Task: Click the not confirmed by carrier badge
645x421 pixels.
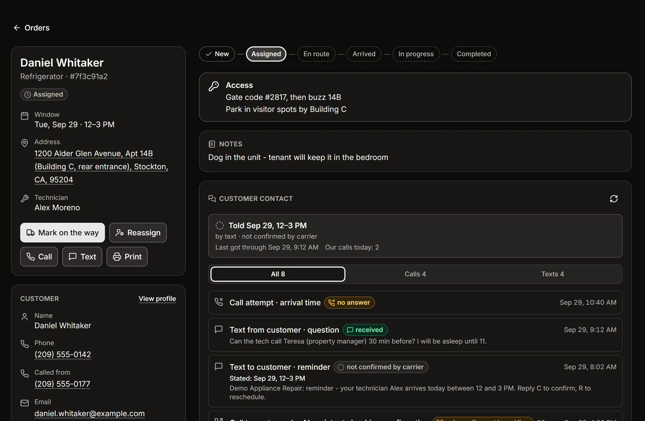Action: [381, 367]
